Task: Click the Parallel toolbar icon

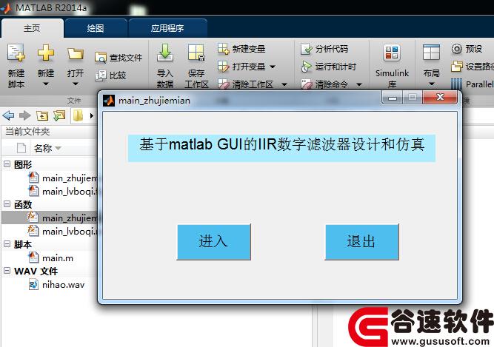Action: [x=456, y=84]
